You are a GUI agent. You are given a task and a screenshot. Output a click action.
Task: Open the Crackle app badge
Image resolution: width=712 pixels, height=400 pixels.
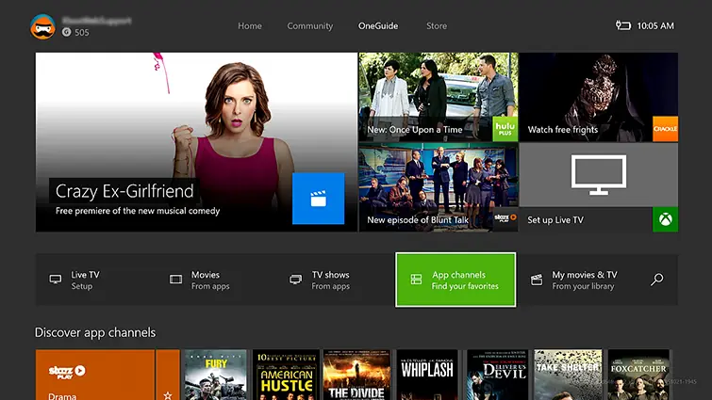665,129
